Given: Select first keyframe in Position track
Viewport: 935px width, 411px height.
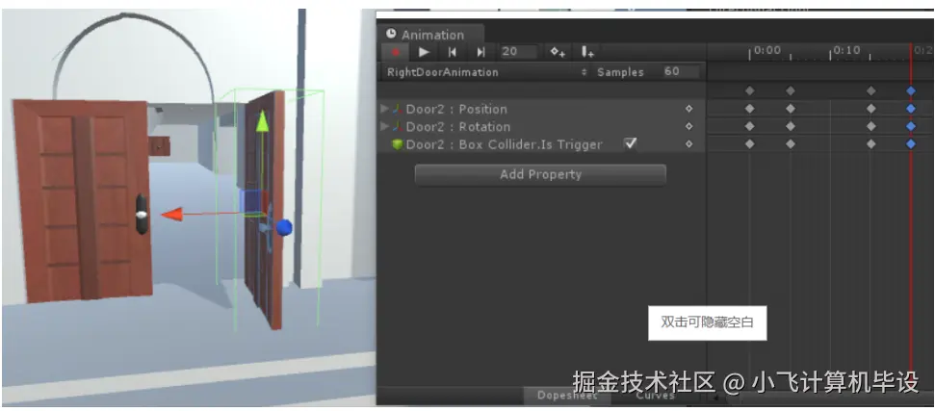Looking at the screenshot, I should pyautogui.click(x=749, y=109).
